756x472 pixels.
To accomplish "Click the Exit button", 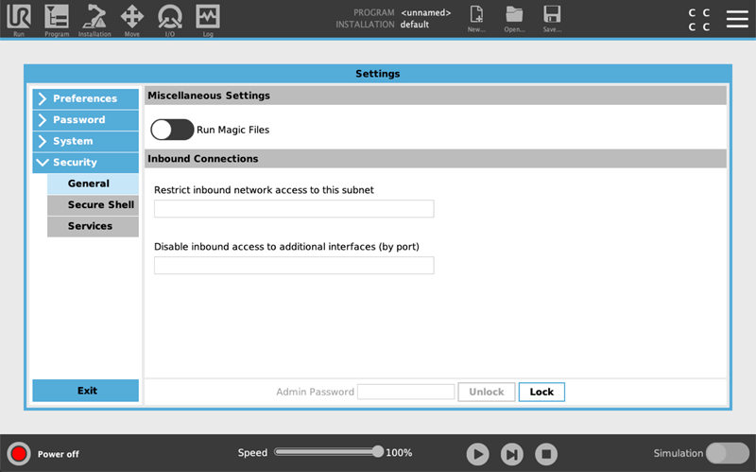I will click(85, 391).
